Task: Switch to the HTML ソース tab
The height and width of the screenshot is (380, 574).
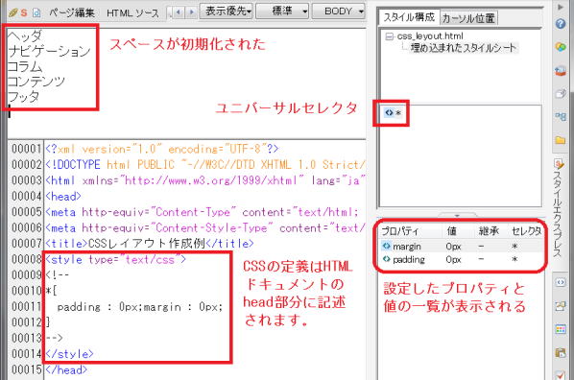Action: point(132,13)
